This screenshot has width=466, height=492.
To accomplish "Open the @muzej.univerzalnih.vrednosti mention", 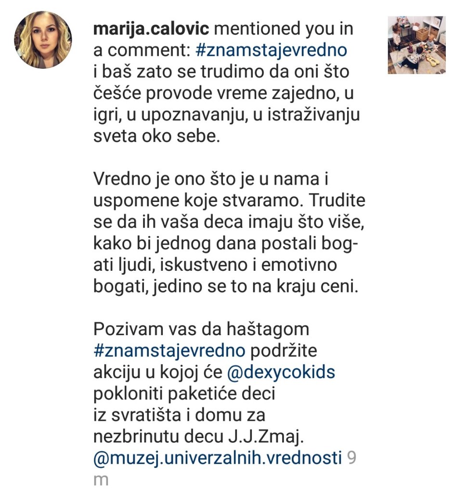I will pyautogui.click(x=217, y=458).
